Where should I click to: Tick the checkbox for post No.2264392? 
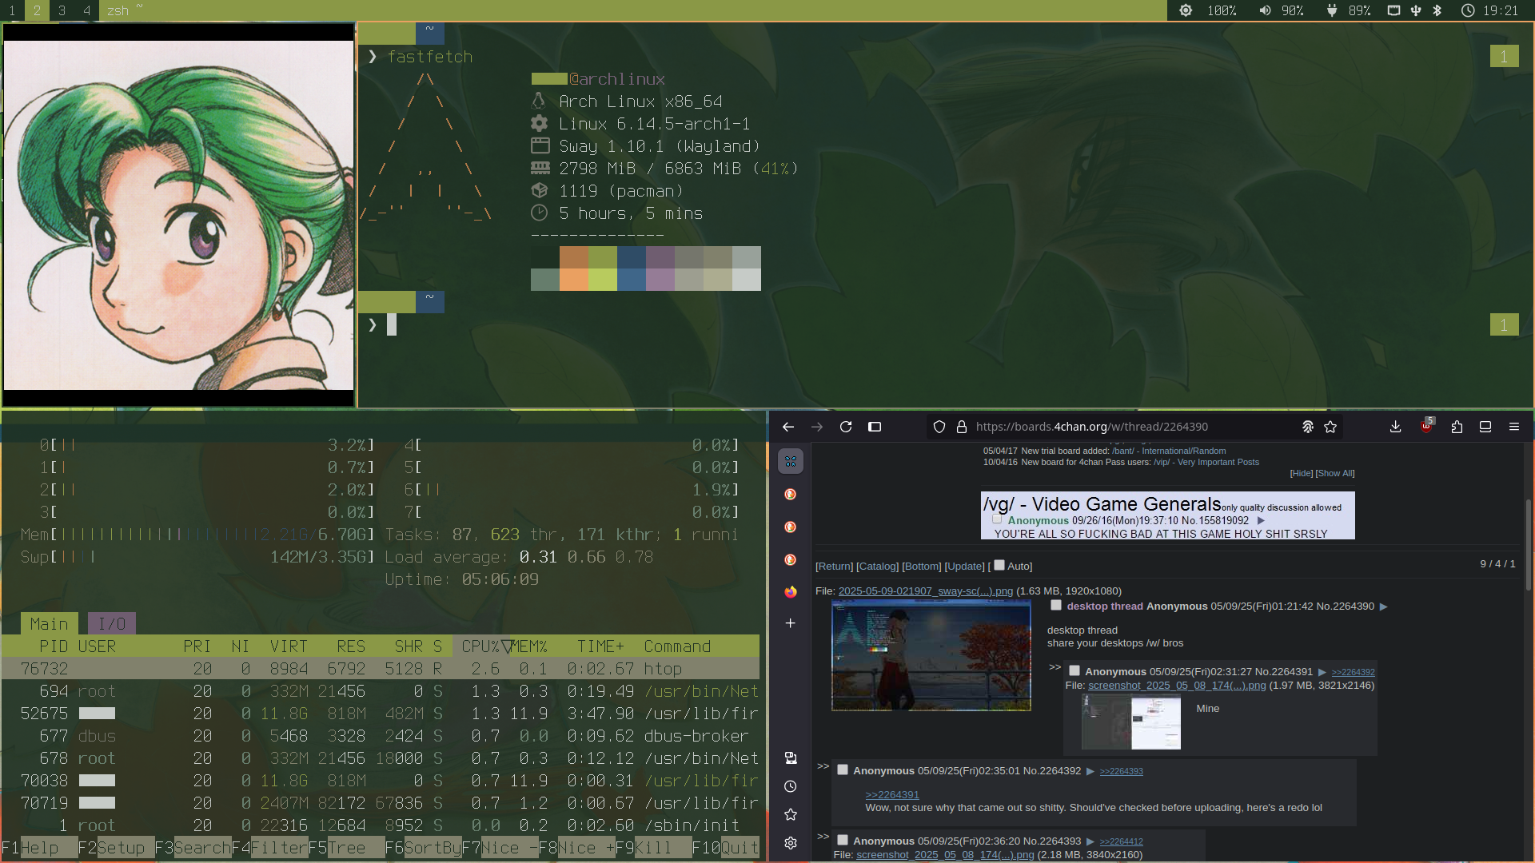point(842,770)
